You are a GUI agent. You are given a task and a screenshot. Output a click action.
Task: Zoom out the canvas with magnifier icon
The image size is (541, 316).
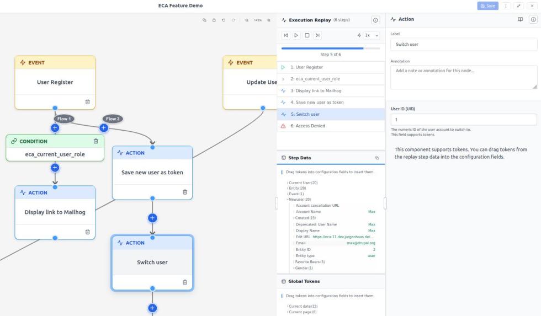247,20
